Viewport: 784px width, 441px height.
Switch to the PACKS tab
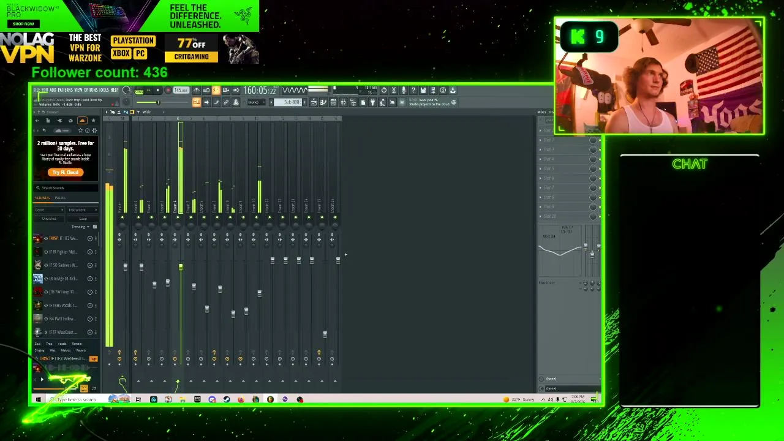pos(60,198)
